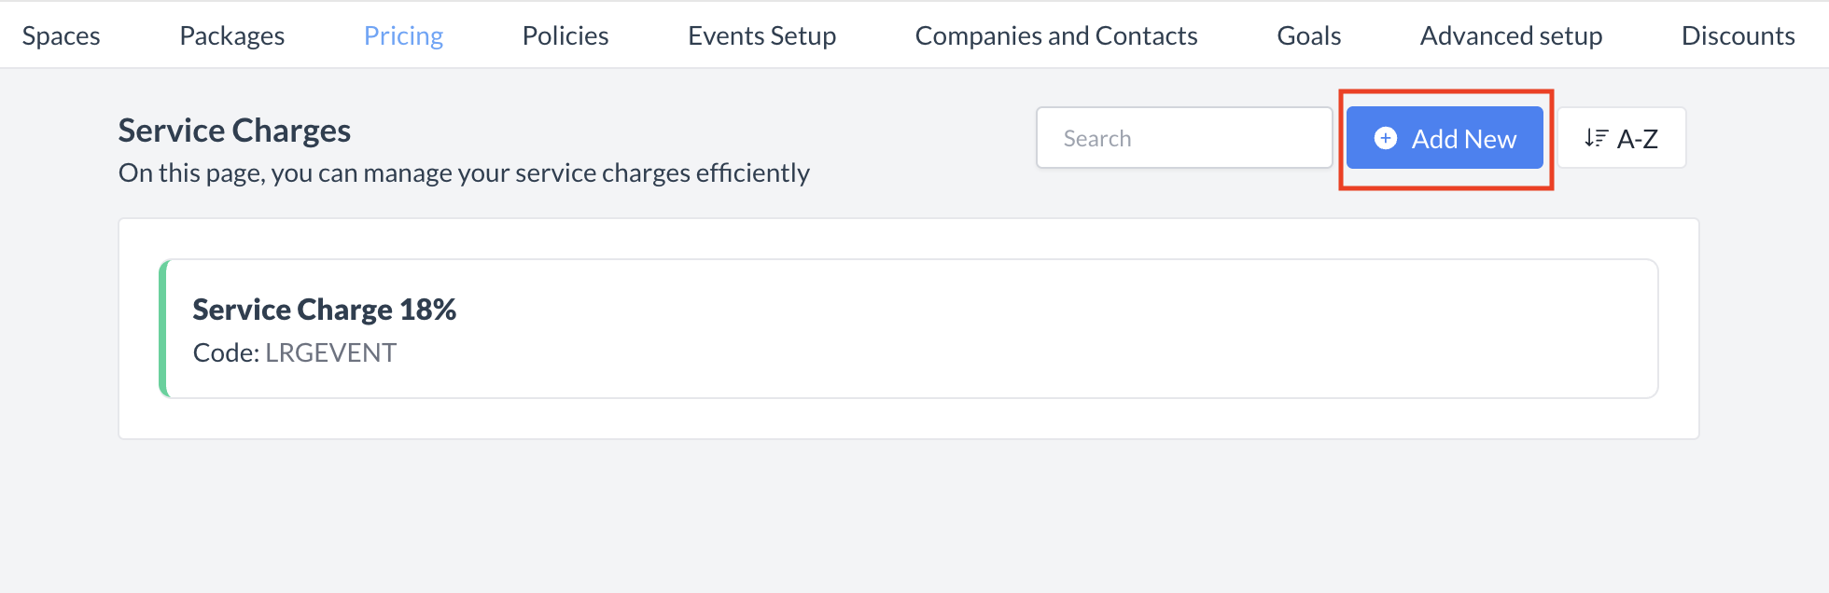Open Companies and Contacts
The image size is (1829, 593).
[x=1056, y=35]
